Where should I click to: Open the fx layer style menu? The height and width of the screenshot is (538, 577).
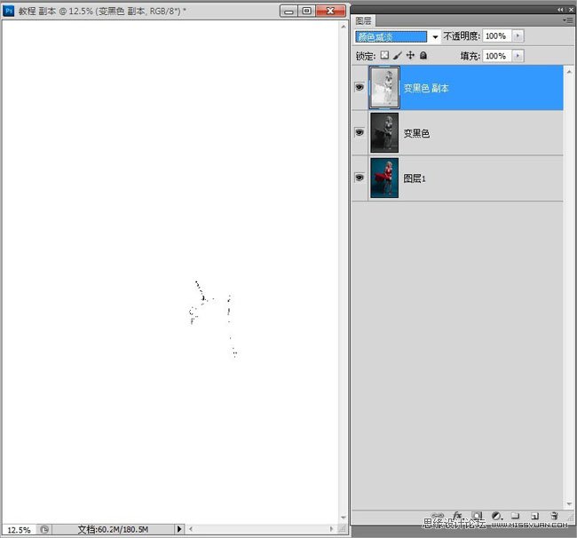457,516
